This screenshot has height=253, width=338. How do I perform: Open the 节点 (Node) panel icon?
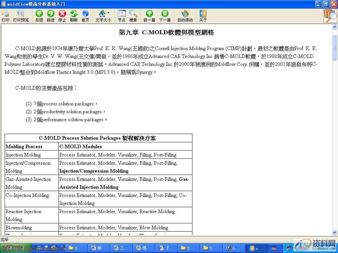(x=121, y=15)
